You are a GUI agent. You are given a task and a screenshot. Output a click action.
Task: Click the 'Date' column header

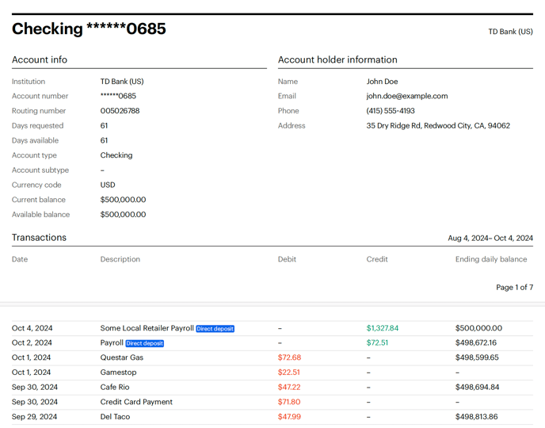(x=20, y=259)
